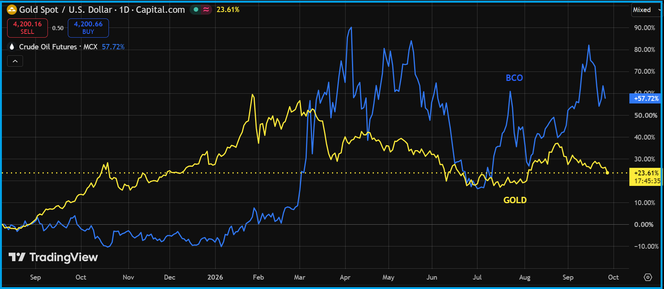
Task: Click the −10.00% axis label
Action: (x=646, y=246)
